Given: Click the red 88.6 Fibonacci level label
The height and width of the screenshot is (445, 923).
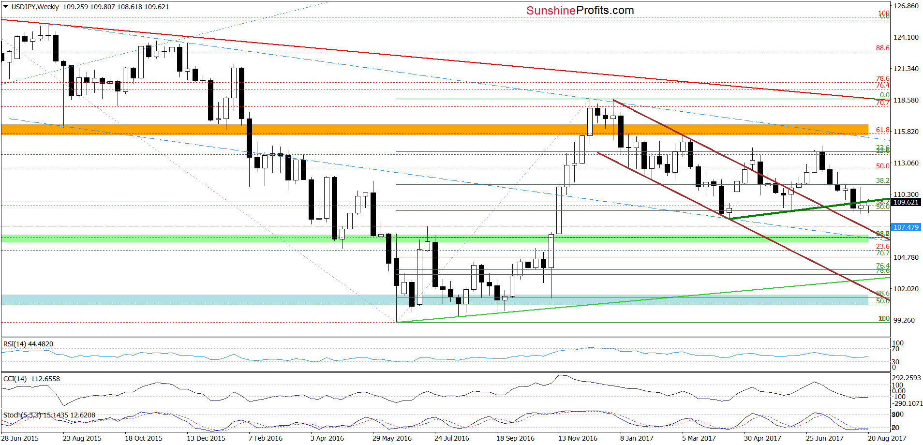Looking at the screenshot, I should point(882,48).
